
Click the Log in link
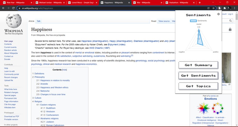click(230, 14)
